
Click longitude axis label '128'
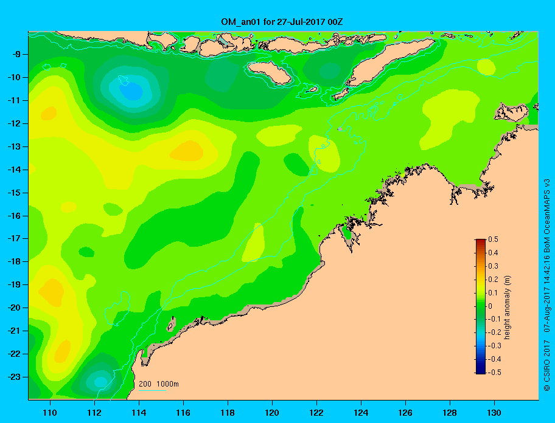(x=450, y=413)
